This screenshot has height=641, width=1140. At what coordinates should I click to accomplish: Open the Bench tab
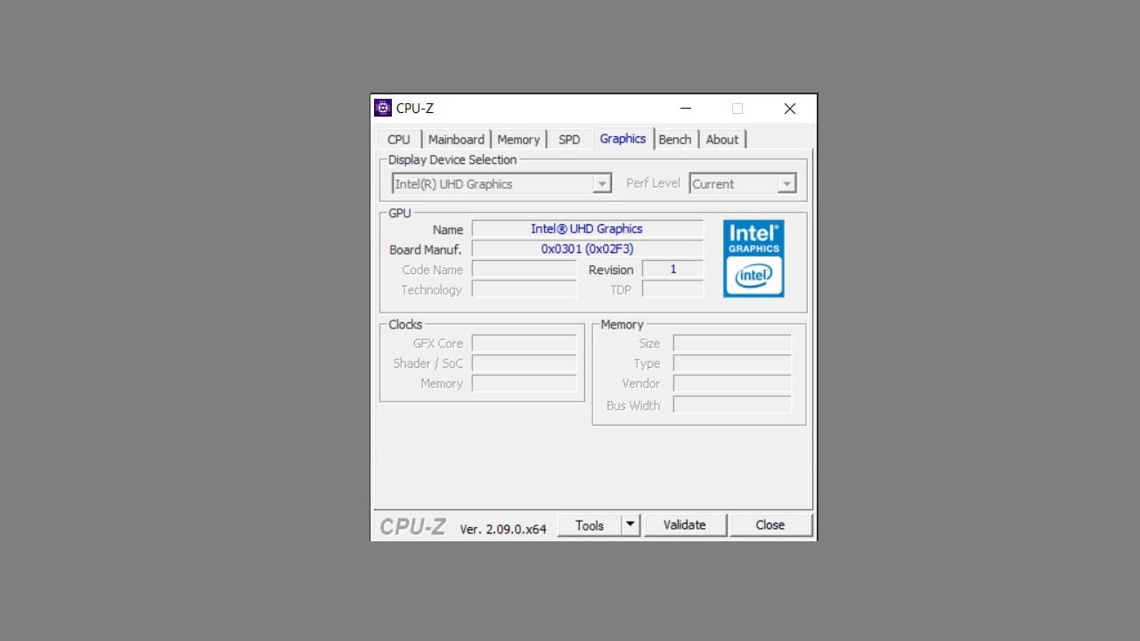click(675, 140)
